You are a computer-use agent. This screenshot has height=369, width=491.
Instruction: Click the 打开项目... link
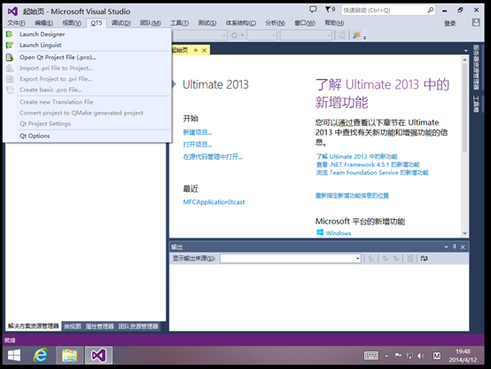(198, 145)
